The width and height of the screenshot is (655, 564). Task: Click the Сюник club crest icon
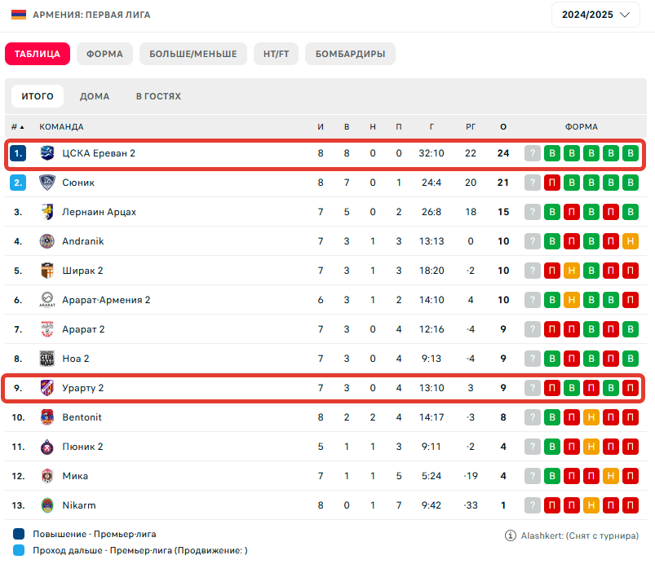point(46,183)
